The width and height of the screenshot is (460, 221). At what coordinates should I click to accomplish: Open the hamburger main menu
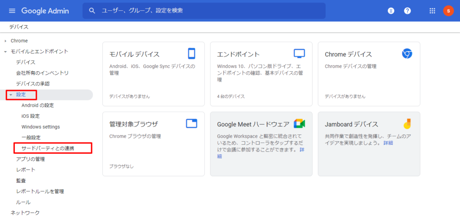pos(12,11)
